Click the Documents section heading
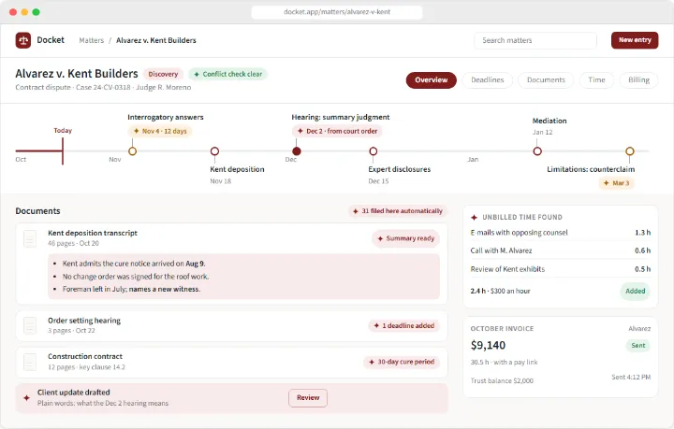 [37, 211]
